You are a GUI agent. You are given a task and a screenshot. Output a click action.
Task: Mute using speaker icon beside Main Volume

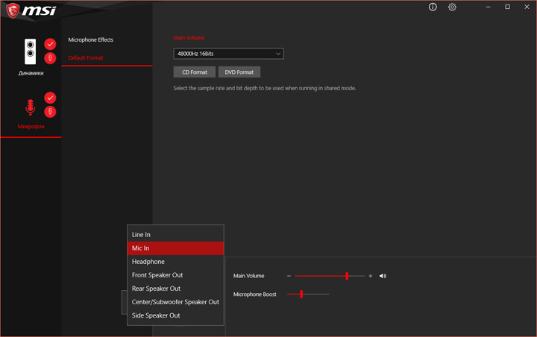coord(383,276)
